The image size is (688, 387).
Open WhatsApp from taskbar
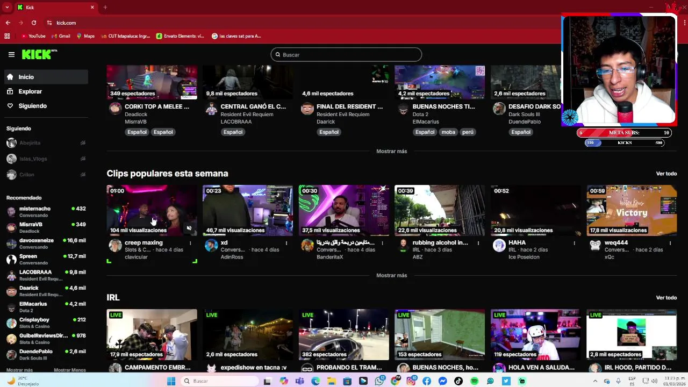click(x=379, y=381)
